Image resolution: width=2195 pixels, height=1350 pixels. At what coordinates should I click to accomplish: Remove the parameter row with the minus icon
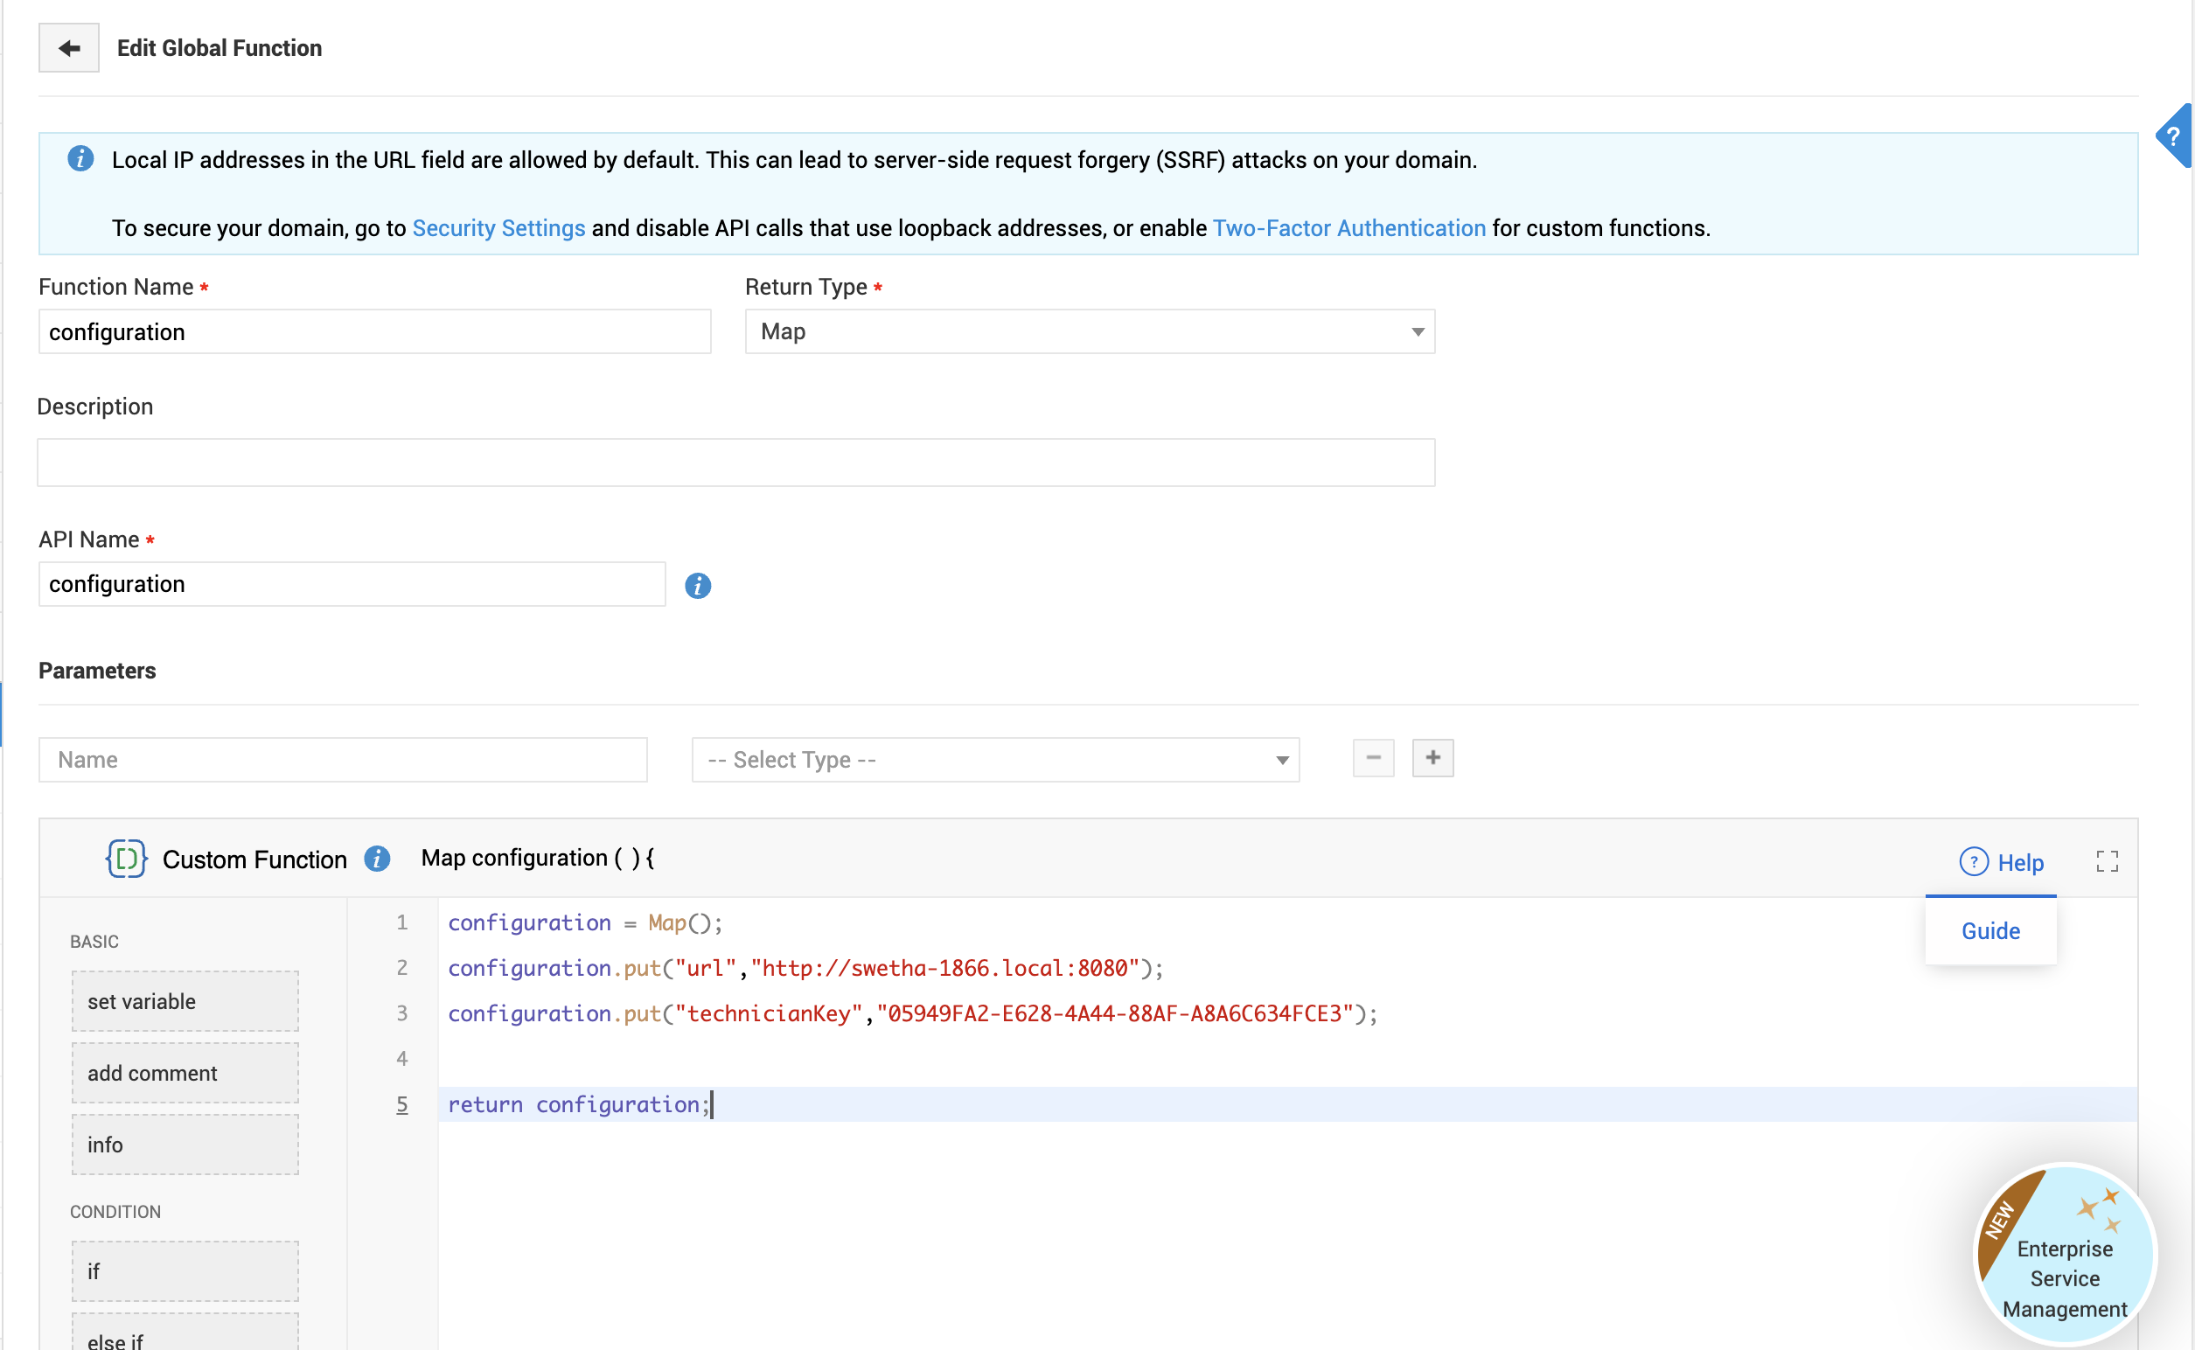[x=1373, y=758]
